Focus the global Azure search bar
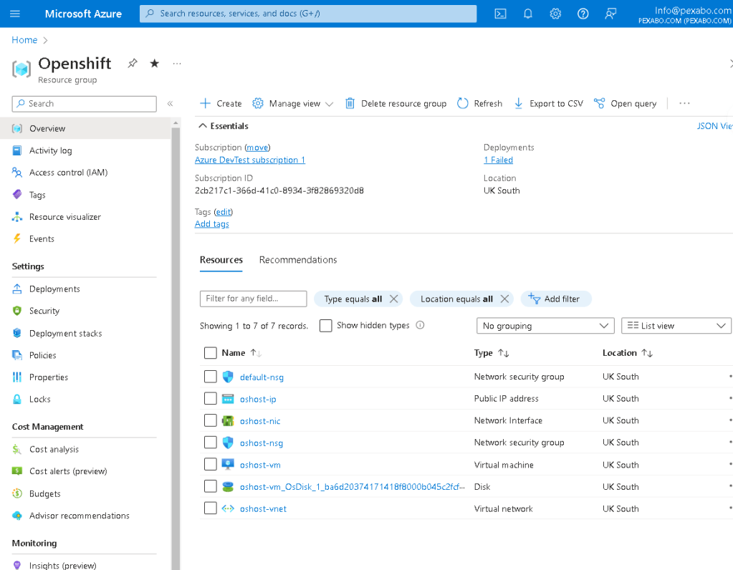This screenshot has width=733, height=570. tap(308, 14)
